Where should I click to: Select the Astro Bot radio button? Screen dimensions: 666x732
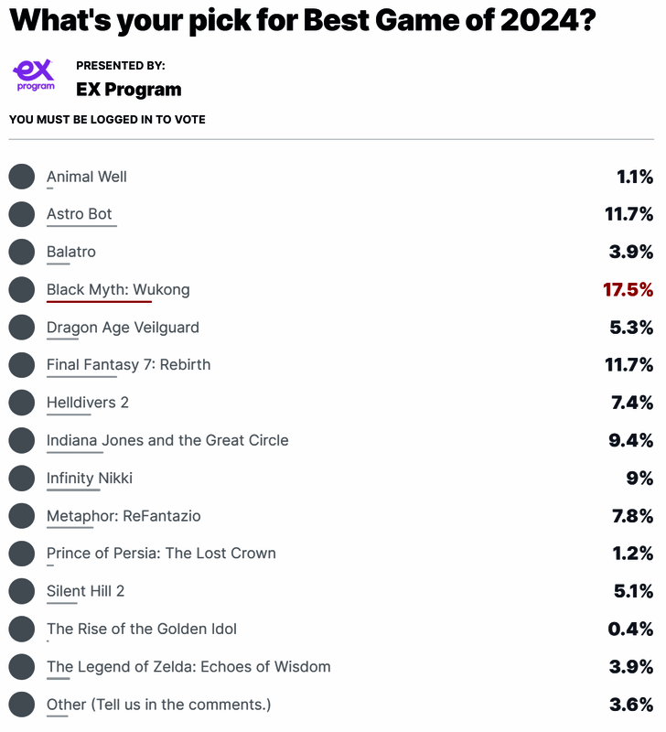click(x=22, y=214)
